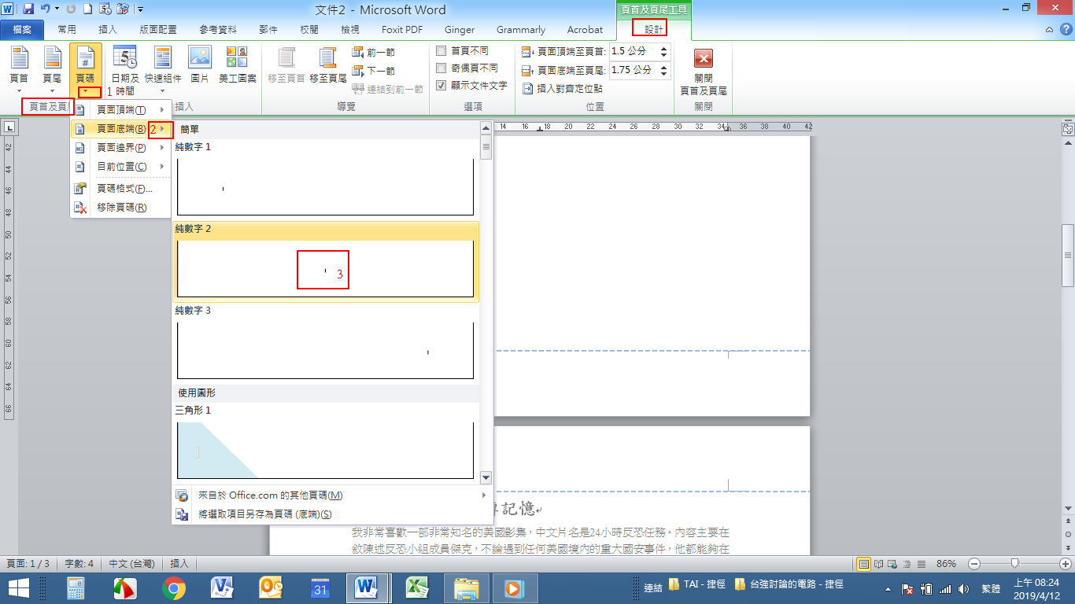
Task: Select 頁面底端 bottom of page entry
Action: pos(120,129)
